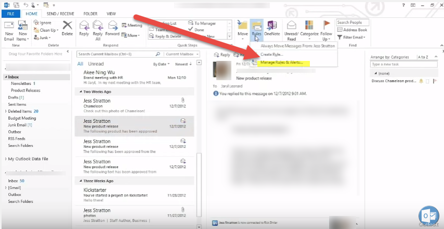Open the Akee Ning Wu message
Screen dimensions: 444x229
tap(135, 78)
